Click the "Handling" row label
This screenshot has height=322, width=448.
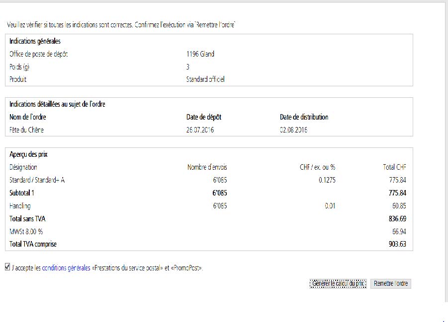(20, 206)
